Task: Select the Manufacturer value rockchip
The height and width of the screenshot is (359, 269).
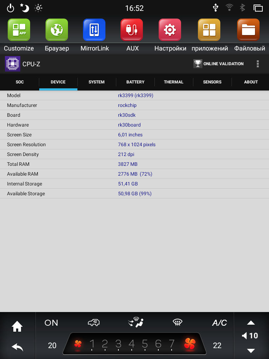Action: click(x=127, y=105)
